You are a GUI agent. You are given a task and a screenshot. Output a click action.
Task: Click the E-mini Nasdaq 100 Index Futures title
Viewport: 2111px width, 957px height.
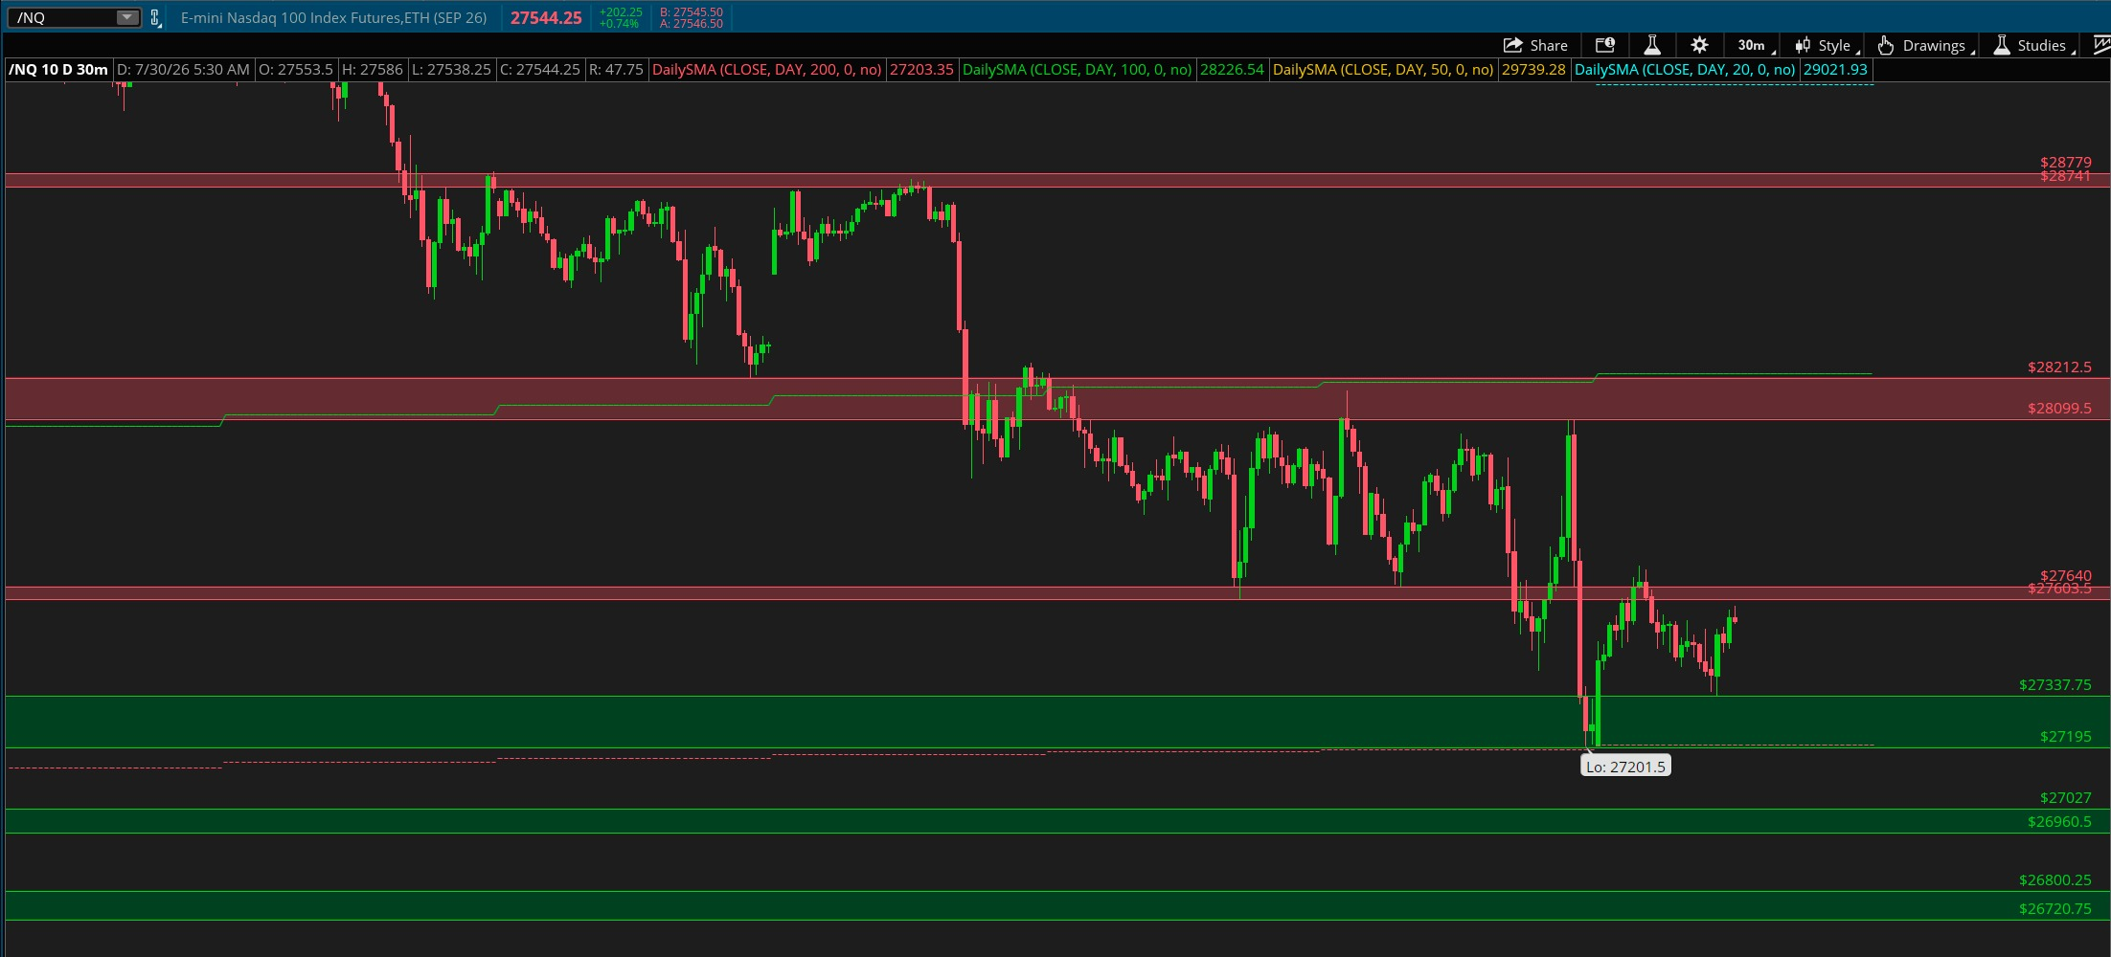(333, 17)
